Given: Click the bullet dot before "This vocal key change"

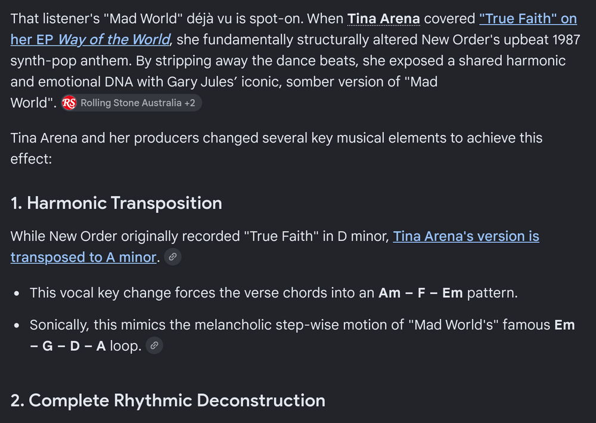Looking at the screenshot, I should [16, 294].
